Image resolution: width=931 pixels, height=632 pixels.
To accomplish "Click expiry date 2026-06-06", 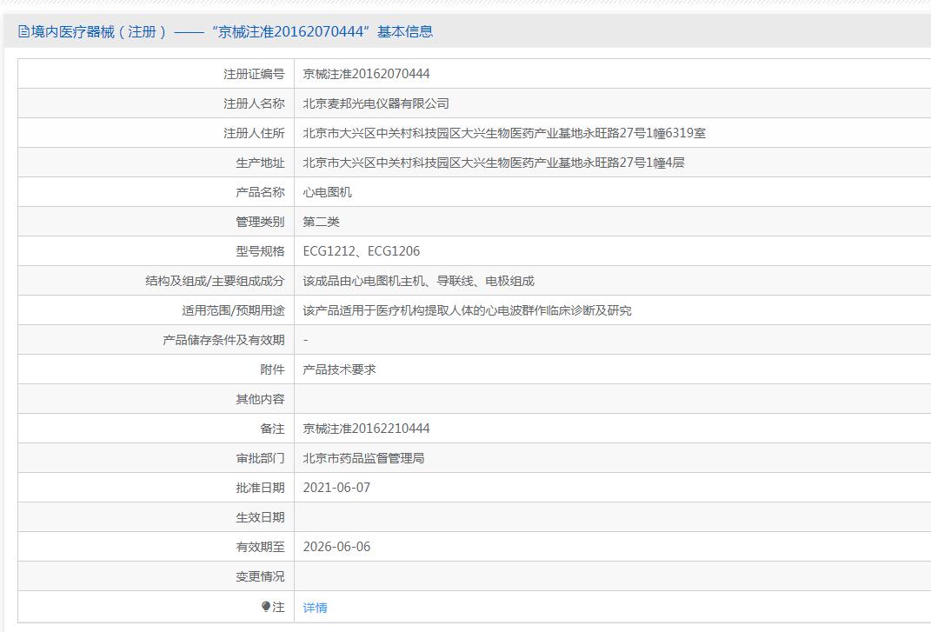I will click(x=336, y=547).
